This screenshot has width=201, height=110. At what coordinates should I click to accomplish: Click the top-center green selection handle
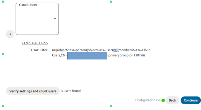click(x=111, y=1)
